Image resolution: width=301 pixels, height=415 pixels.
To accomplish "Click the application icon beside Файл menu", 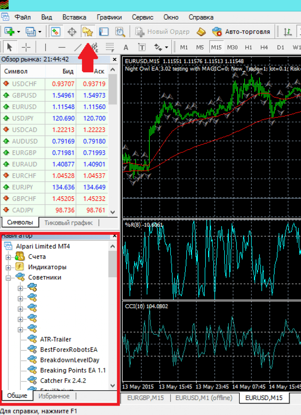I will pyautogui.click(x=5, y=17).
